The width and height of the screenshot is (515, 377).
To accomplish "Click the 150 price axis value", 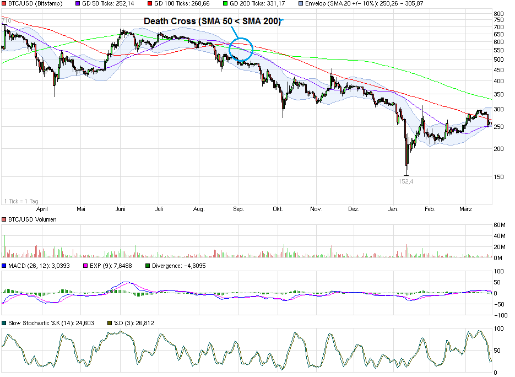I will [498, 177].
